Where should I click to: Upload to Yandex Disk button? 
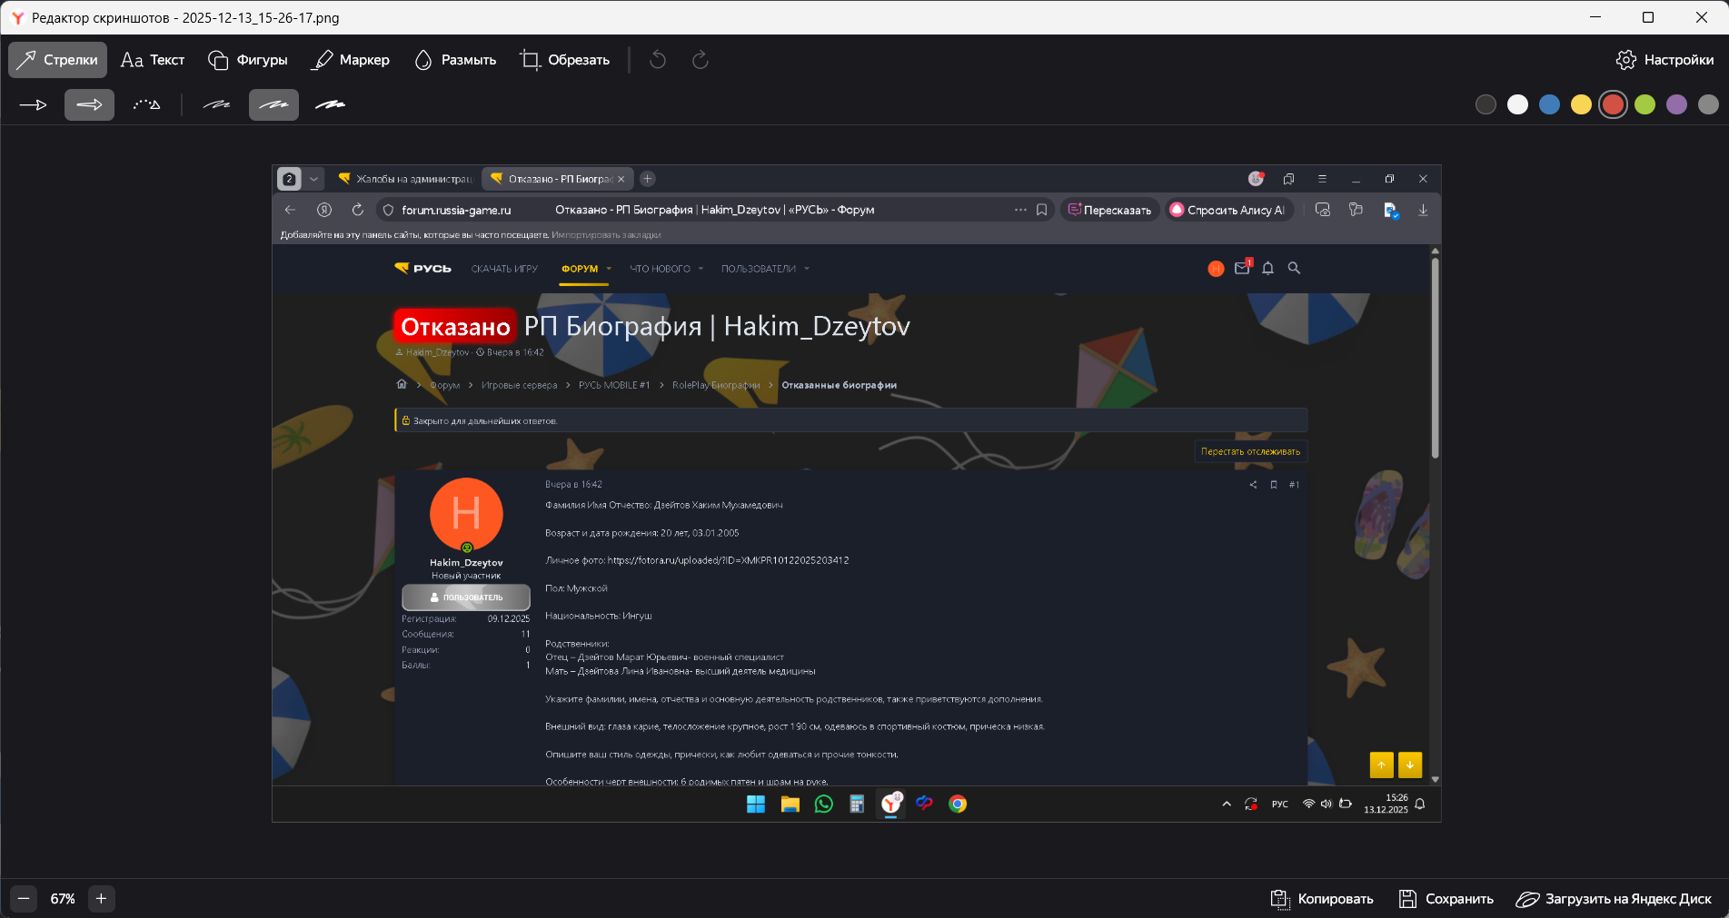(x=1614, y=899)
